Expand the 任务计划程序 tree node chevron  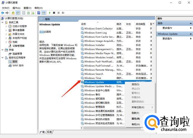tap(6, 26)
